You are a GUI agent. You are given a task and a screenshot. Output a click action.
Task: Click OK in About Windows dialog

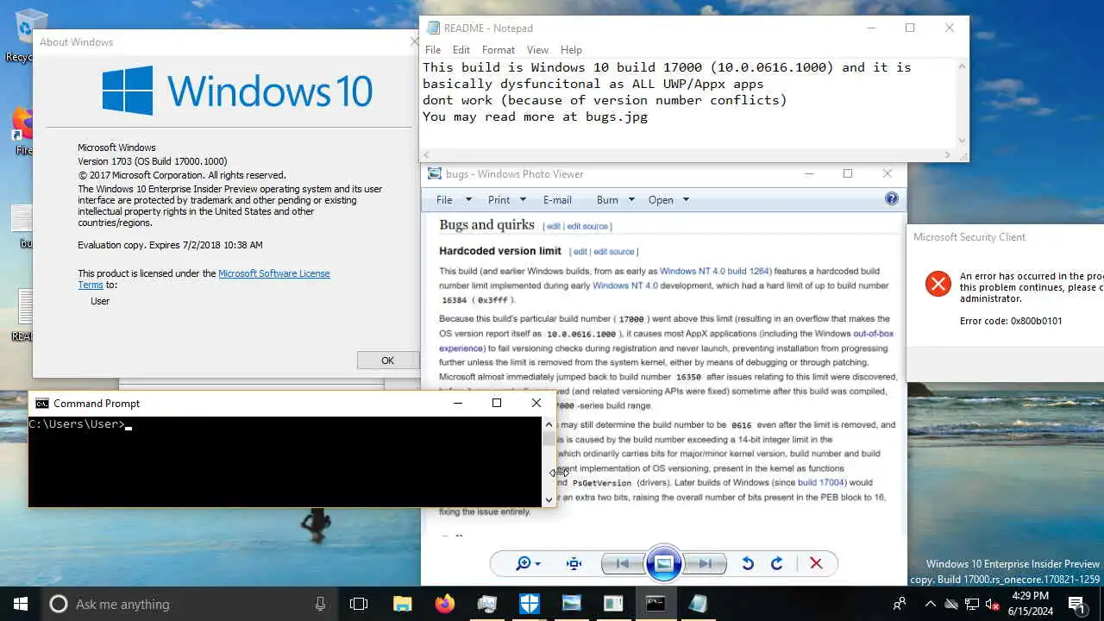tap(387, 361)
